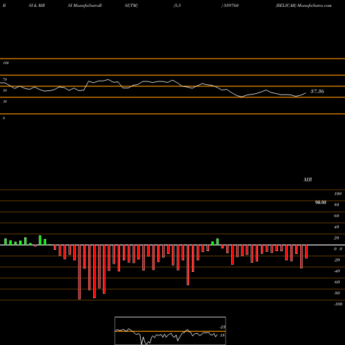Click the MR label above the histogram
The width and height of the screenshot is (345, 345).
tap(308, 179)
